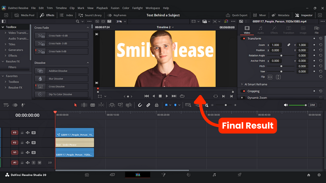Viewport: 326px width, 183px height.
Task: Toggle the Inspector panel
Action: (304, 15)
